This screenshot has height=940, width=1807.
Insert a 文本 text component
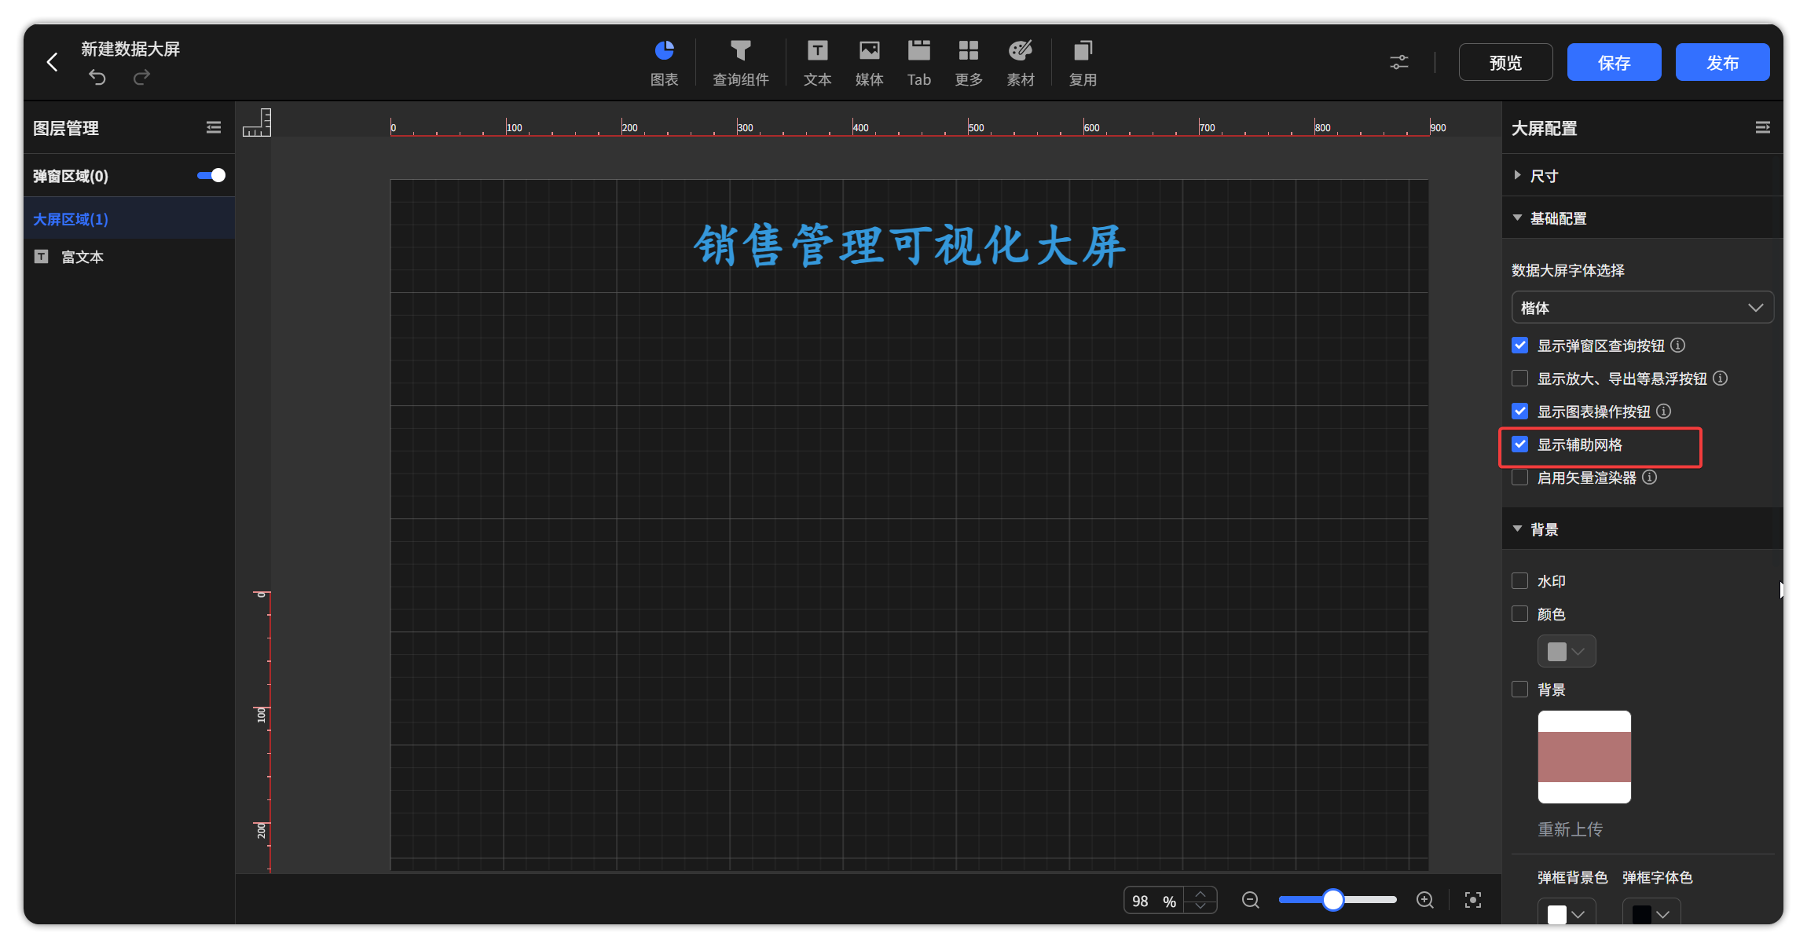817,63
